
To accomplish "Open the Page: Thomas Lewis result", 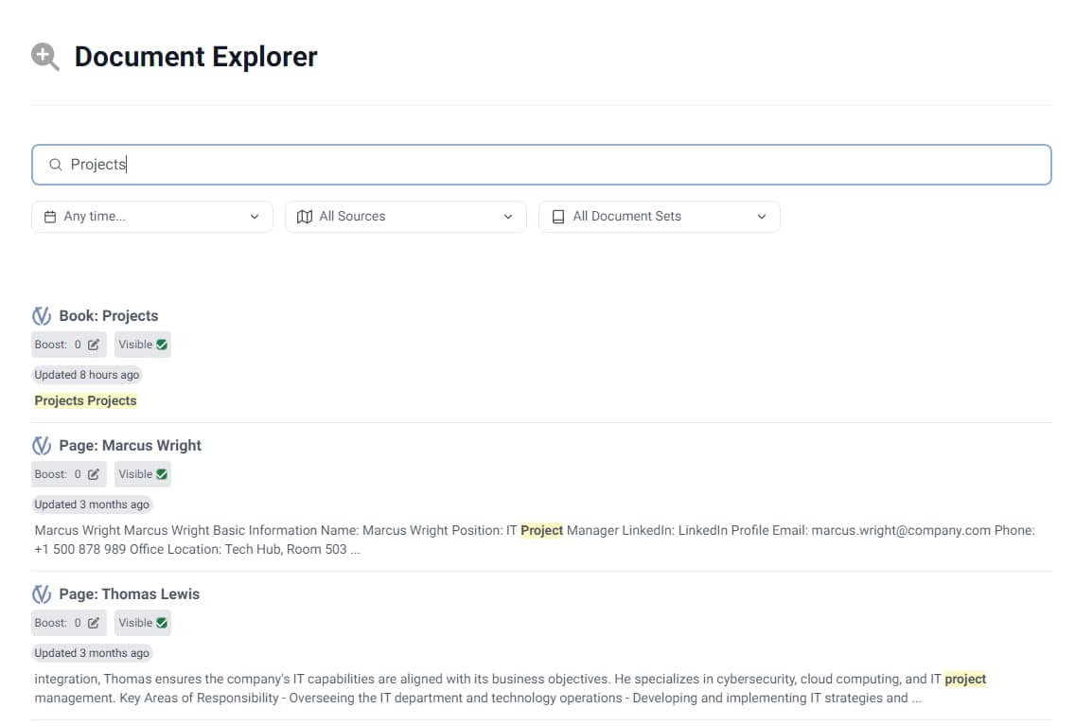I will (x=129, y=594).
